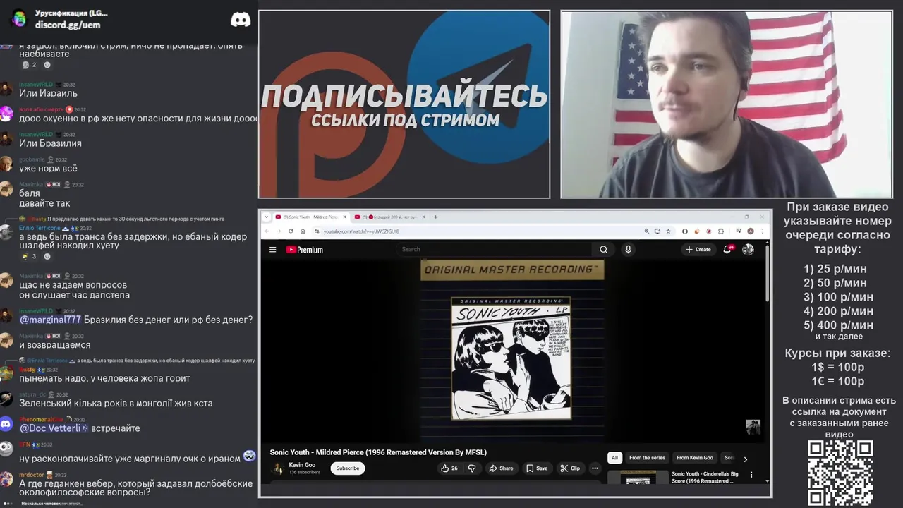Select the From Kevin Goo chip
The width and height of the screenshot is (903, 508).
(x=695, y=458)
